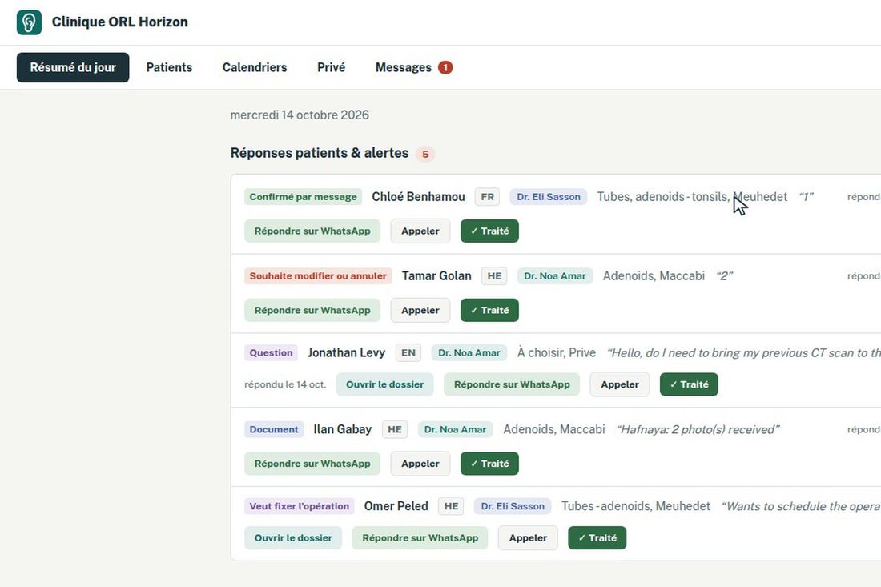Reply on WhatsApp to Chloé Benhamou
The width and height of the screenshot is (881, 587).
(312, 231)
